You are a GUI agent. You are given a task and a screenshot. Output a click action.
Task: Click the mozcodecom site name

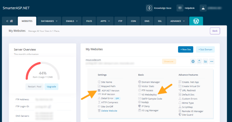[93, 60]
